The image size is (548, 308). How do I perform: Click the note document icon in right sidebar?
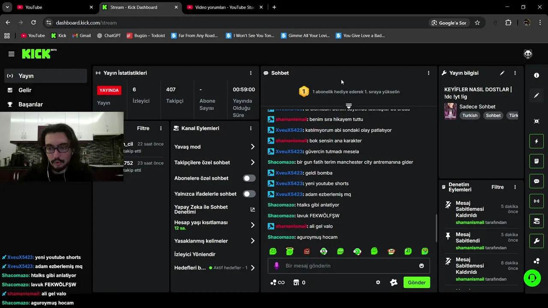[536, 161]
